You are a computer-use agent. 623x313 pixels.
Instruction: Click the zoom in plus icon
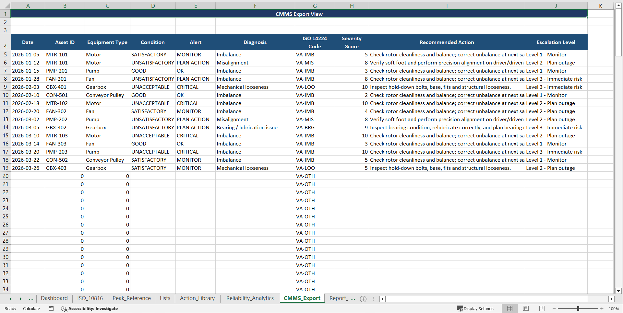click(x=602, y=308)
